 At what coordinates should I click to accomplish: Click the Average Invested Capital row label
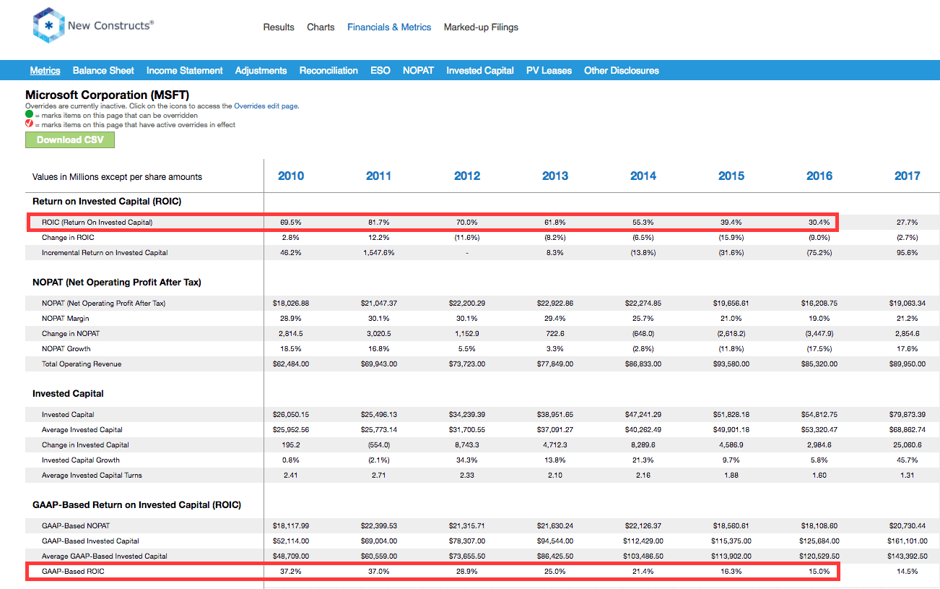tap(82, 430)
